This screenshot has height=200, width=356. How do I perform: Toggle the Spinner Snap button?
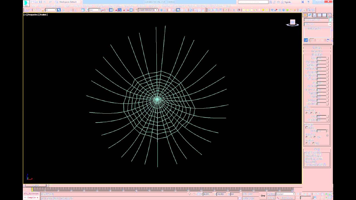coord(127,10)
